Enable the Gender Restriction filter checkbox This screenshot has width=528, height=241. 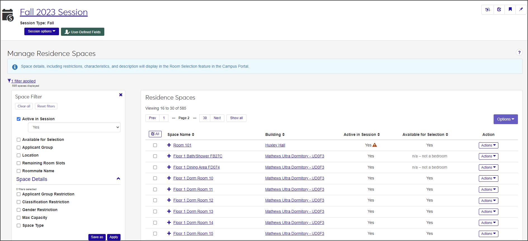pos(19,210)
